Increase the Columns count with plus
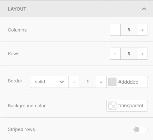Viewport: 153px width, 140px height. (x=142, y=30)
